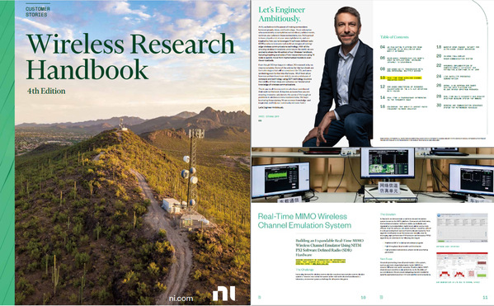
Task: Select the Customer Stories label
Action: point(36,12)
